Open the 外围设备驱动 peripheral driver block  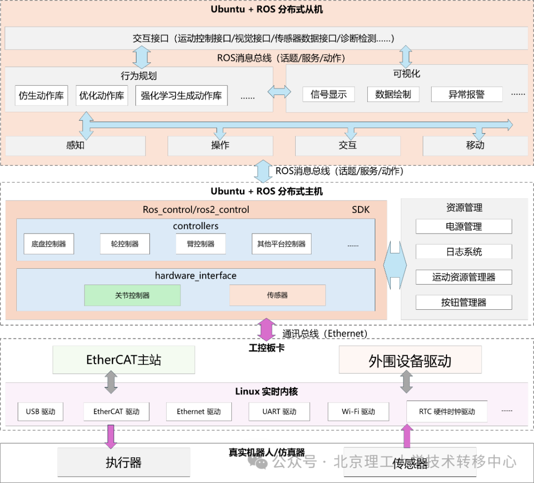409,360
